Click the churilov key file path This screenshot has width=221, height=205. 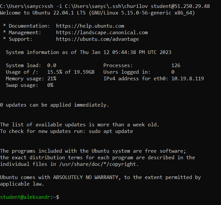coord(106,6)
